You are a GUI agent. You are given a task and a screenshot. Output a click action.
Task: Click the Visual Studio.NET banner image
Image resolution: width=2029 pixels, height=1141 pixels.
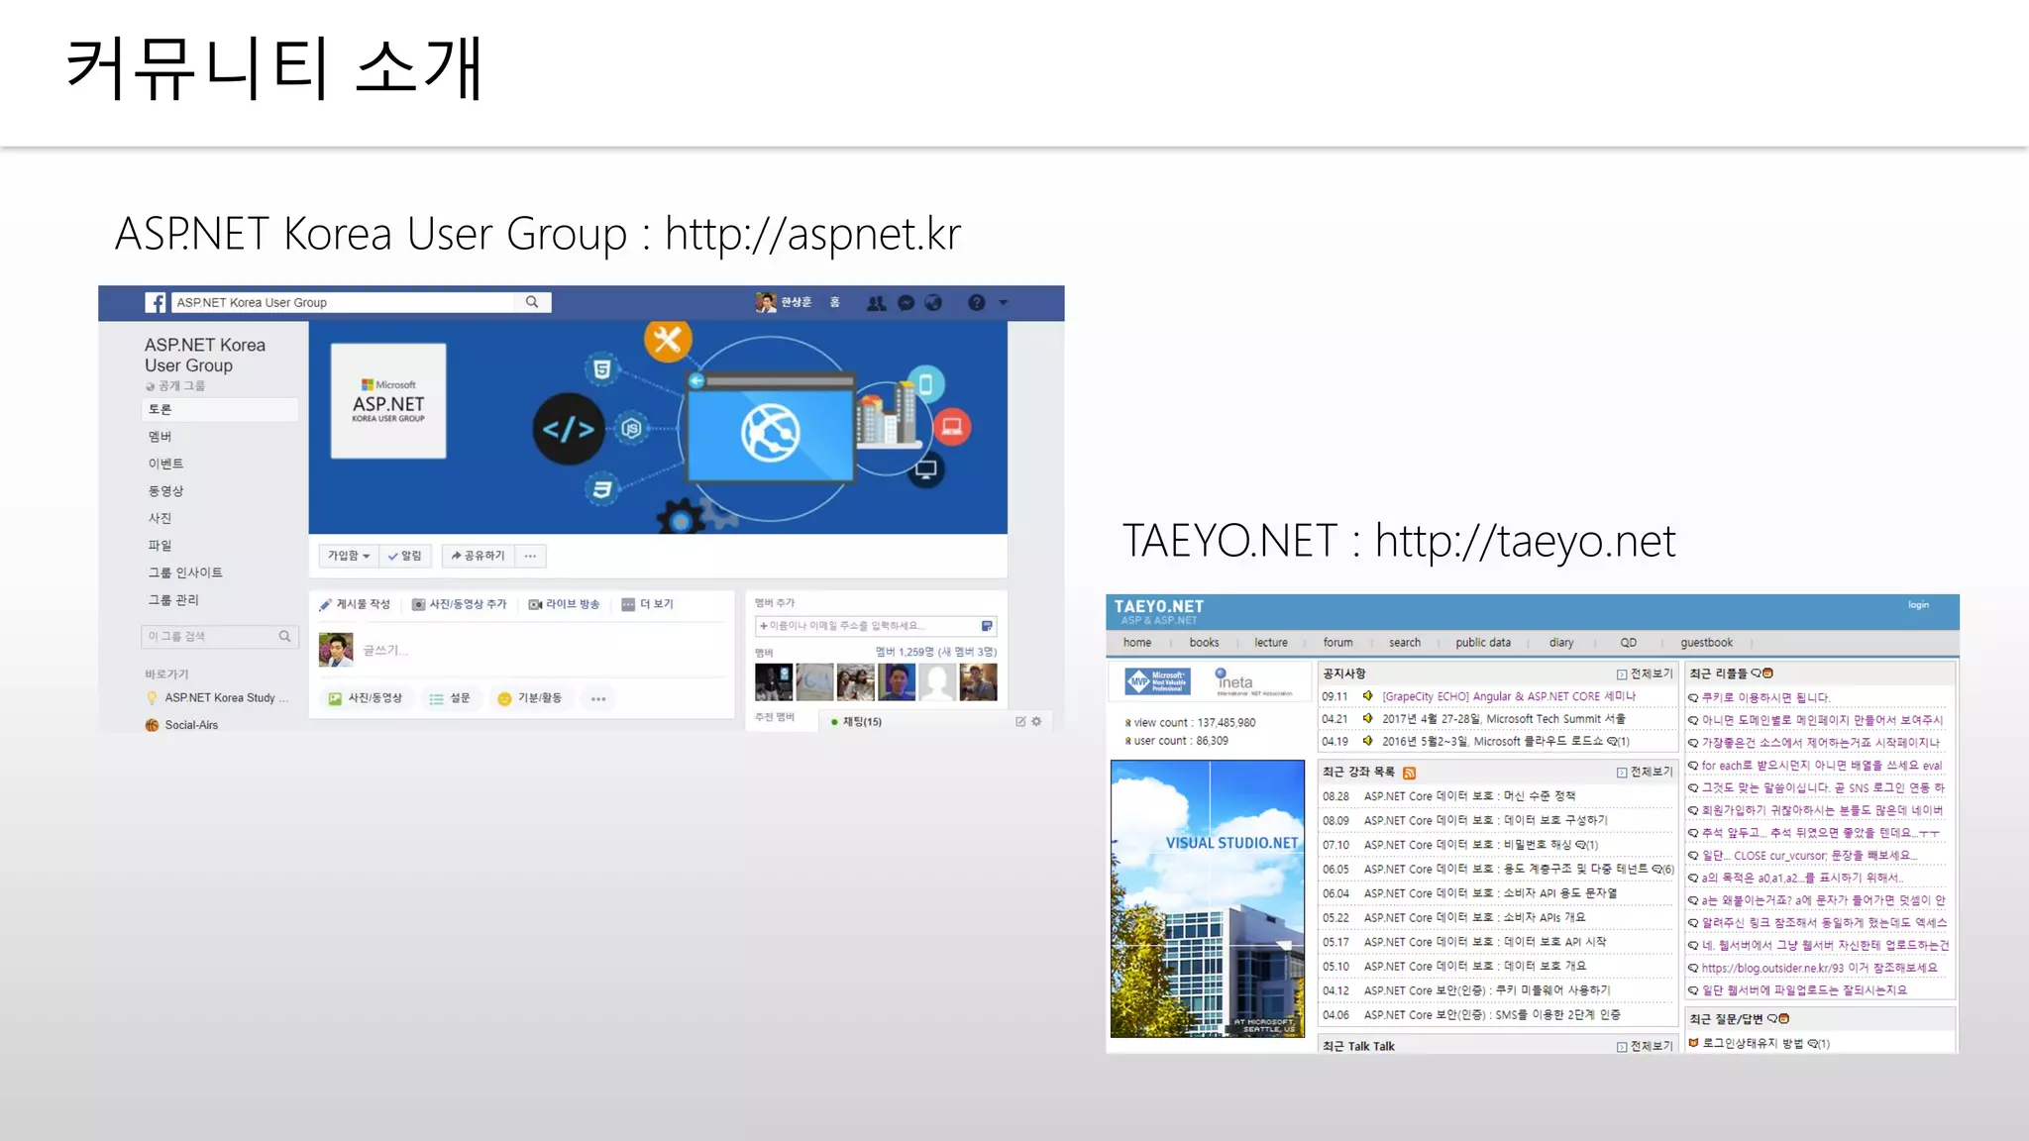(x=1208, y=899)
